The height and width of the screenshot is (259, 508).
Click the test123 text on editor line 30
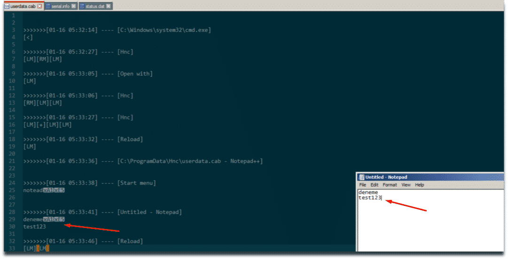(34, 227)
